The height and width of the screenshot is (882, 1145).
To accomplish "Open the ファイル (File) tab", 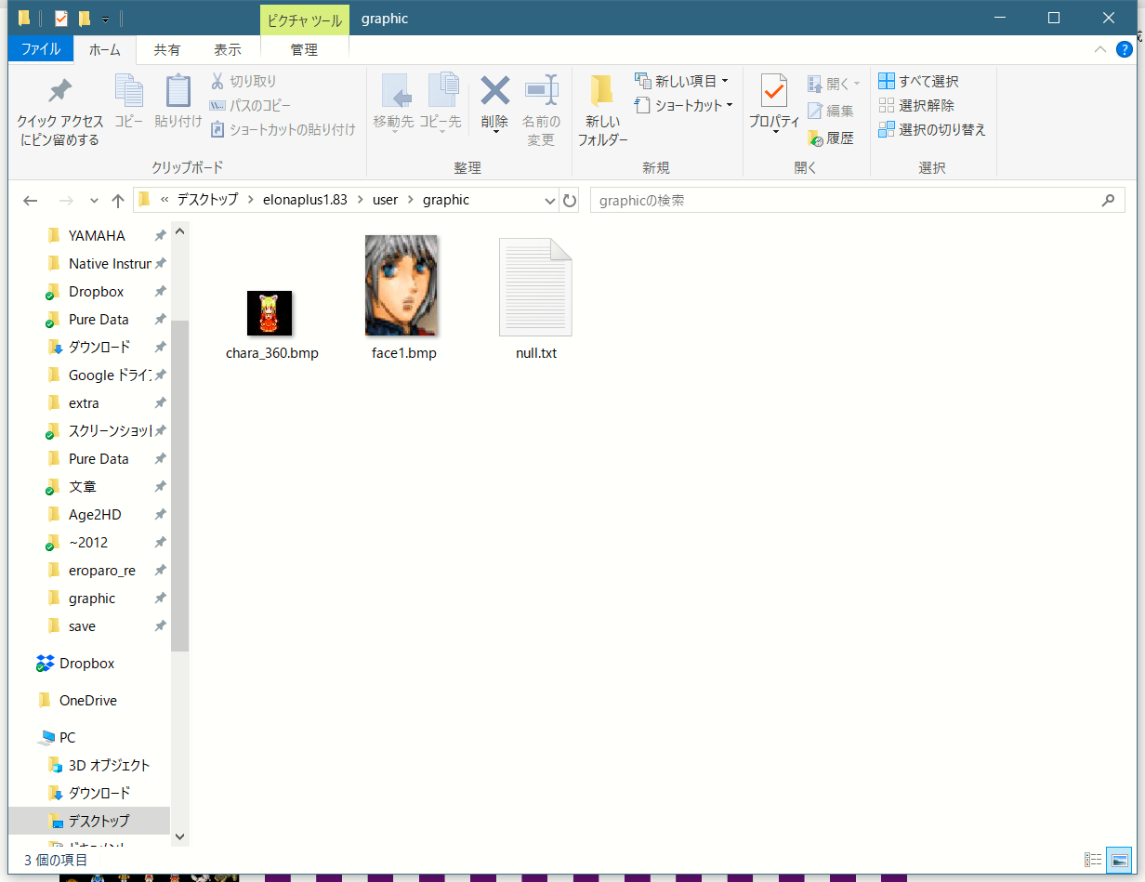I will point(41,49).
